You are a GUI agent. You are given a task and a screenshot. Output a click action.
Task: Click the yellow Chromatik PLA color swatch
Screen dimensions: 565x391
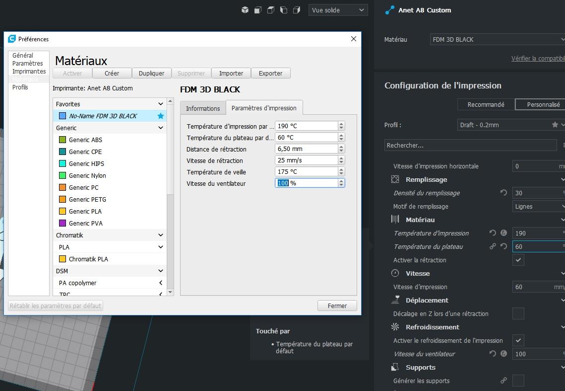pyautogui.click(x=63, y=259)
